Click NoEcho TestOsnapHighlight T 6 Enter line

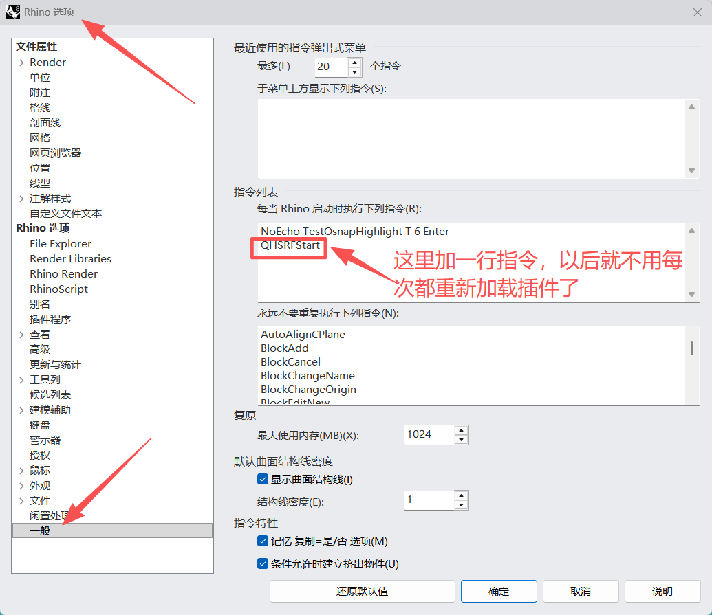pyautogui.click(x=355, y=232)
